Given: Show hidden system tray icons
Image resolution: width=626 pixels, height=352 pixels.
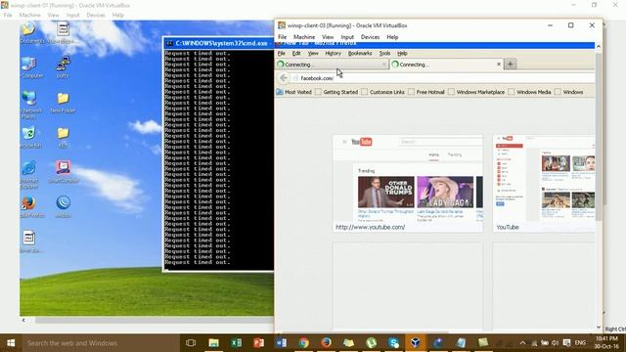Looking at the screenshot, I should click(x=522, y=343).
